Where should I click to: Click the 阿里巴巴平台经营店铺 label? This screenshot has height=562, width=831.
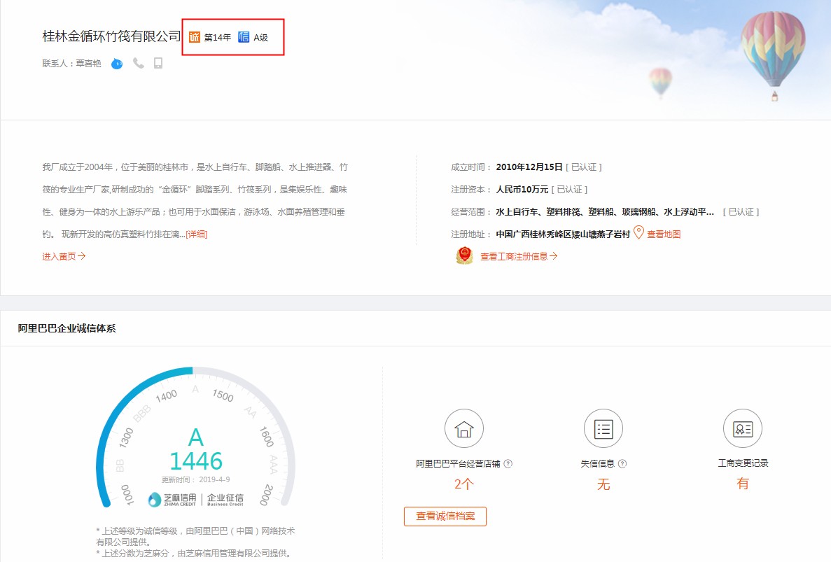click(458, 464)
